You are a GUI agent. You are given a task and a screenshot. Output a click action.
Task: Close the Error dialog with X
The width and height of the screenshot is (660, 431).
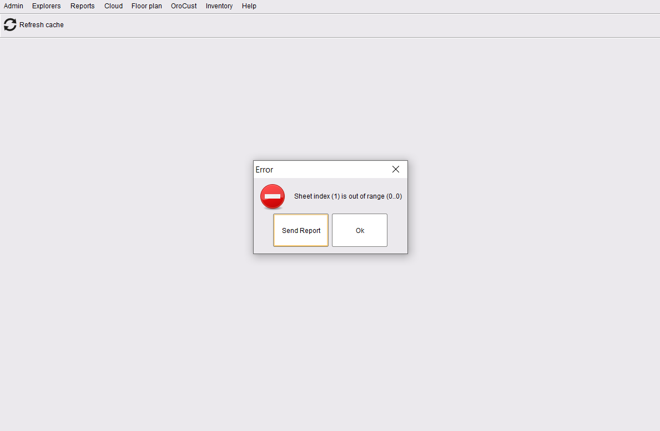tap(396, 169)
